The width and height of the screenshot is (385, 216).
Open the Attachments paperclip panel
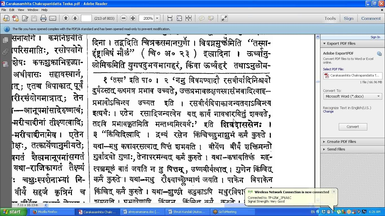5,52
